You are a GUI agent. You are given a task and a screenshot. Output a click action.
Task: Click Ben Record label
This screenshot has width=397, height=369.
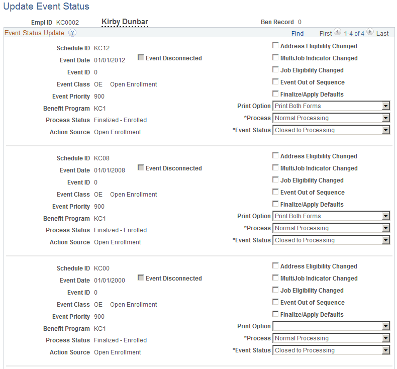coord(277,22)
